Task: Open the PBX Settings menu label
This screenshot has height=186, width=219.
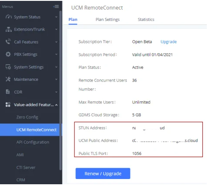Action: point(26,55)
